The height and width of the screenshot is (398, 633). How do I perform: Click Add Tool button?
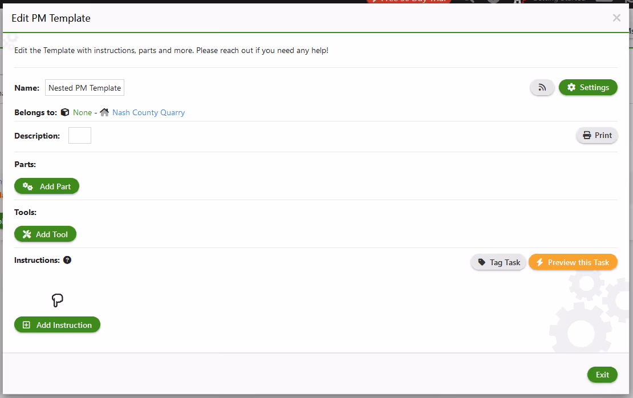pos(45,234)
